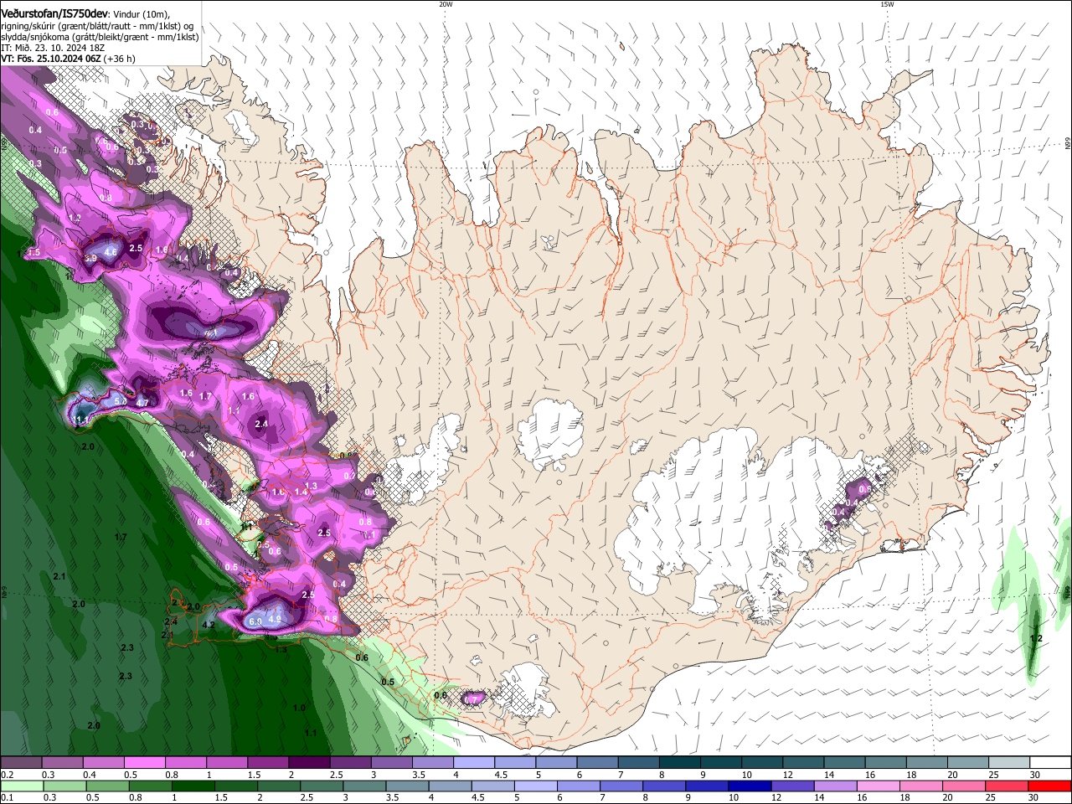The height and width of the screenshot is (804, 1072).
Task: Click the 0.1 label in the lower legend row
Action: coord(7,797)
